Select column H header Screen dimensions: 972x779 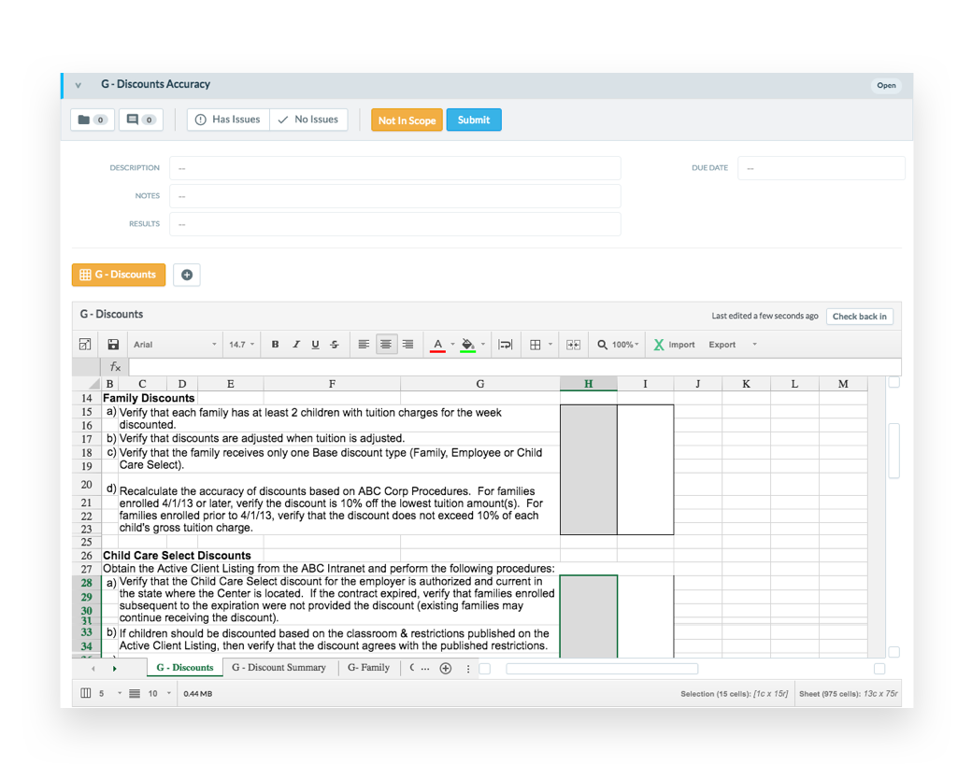(x=588, y=384)
